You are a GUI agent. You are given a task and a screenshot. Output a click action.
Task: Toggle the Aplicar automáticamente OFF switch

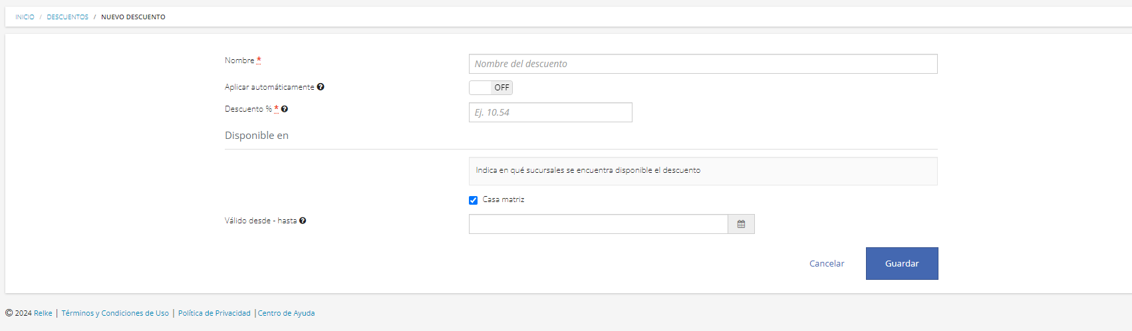(491, 88)
